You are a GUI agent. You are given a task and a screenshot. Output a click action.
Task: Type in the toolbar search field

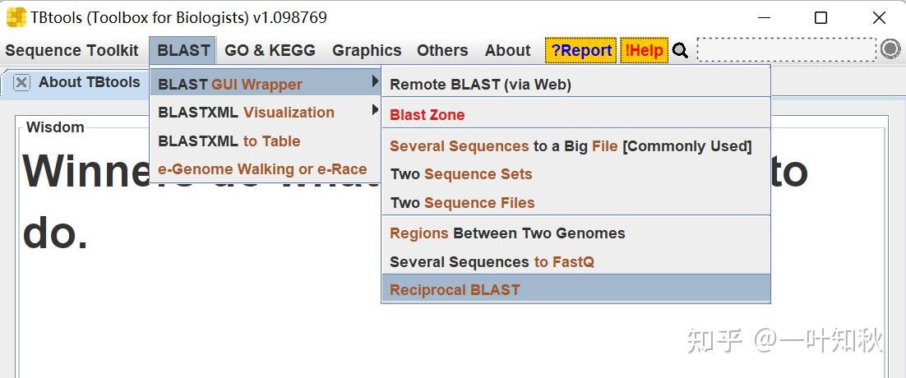[786, 50]
